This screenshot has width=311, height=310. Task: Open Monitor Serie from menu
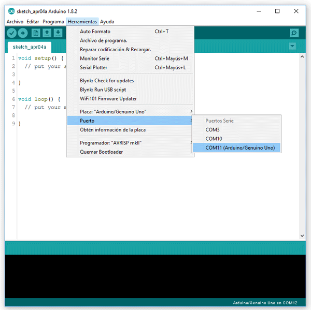tap(130, 58)
